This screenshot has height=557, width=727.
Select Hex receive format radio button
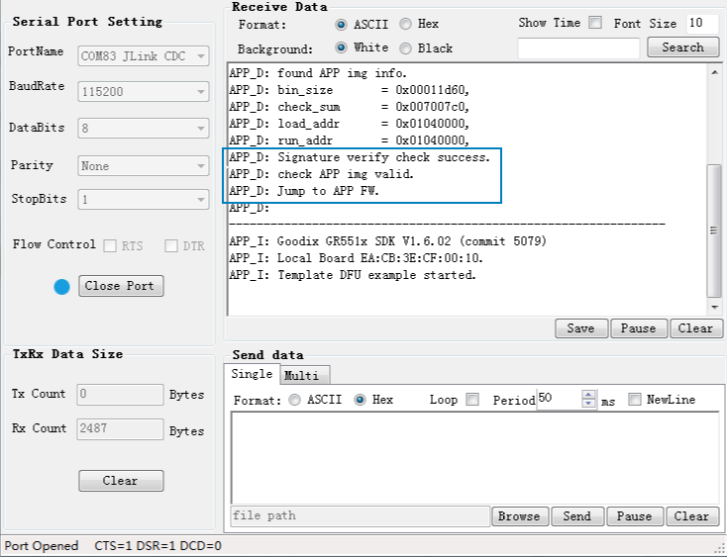coord(406,24)
